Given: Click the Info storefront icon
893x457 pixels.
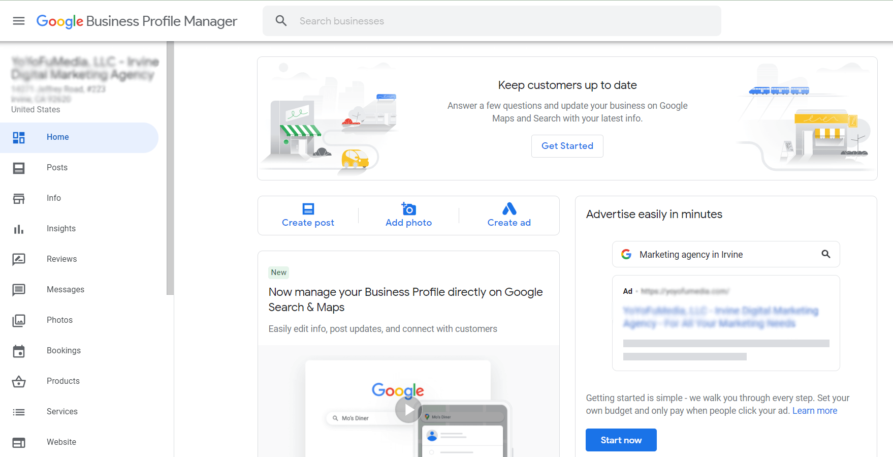Looking at the screenshot, I should pos(19,198).
